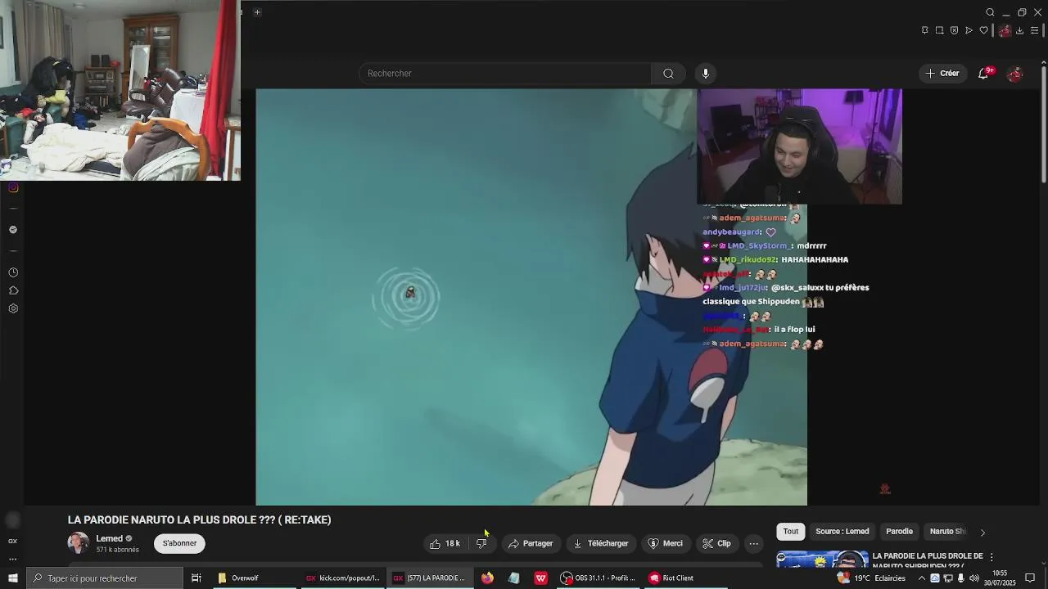Open History clock in sidebar
The image size is (1048, 589).
point(13,272)
